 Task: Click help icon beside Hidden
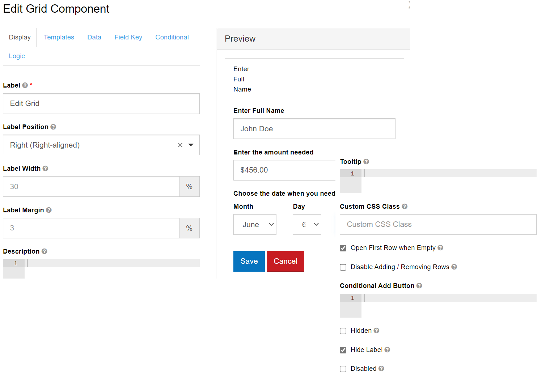tap(376, 331)
